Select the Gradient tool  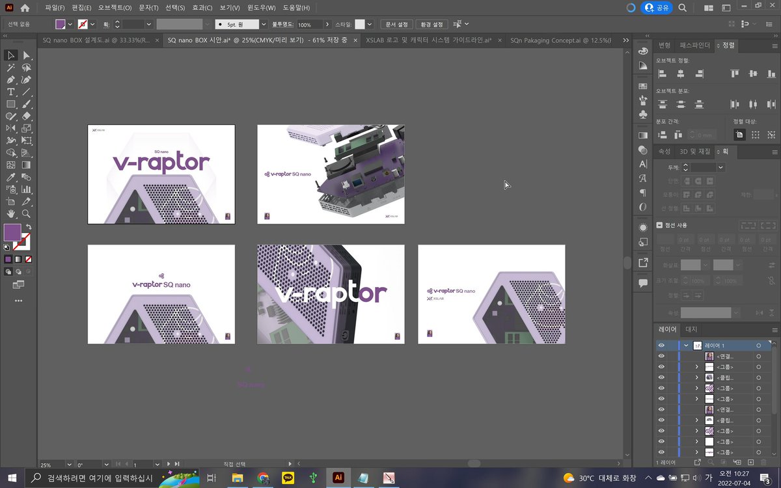click(27, 165)
